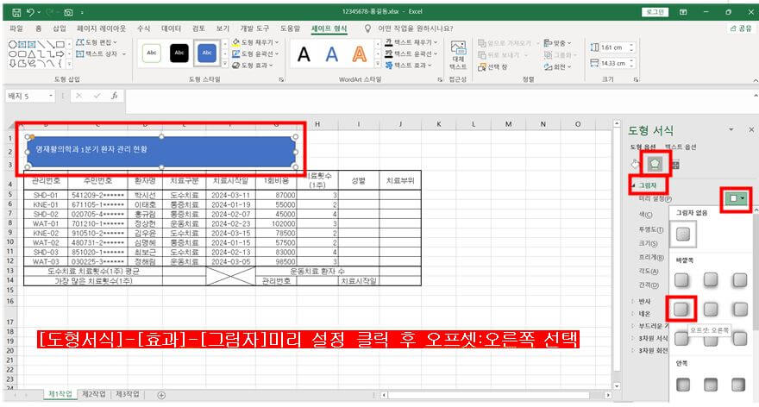The height and width of the screenshot is (407, 759).
Task: Select the black Abc shape style
Action: click(x=179, y=53)
